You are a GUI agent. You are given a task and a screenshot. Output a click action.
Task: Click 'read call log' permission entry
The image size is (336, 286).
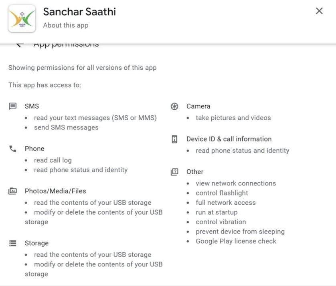53,160
